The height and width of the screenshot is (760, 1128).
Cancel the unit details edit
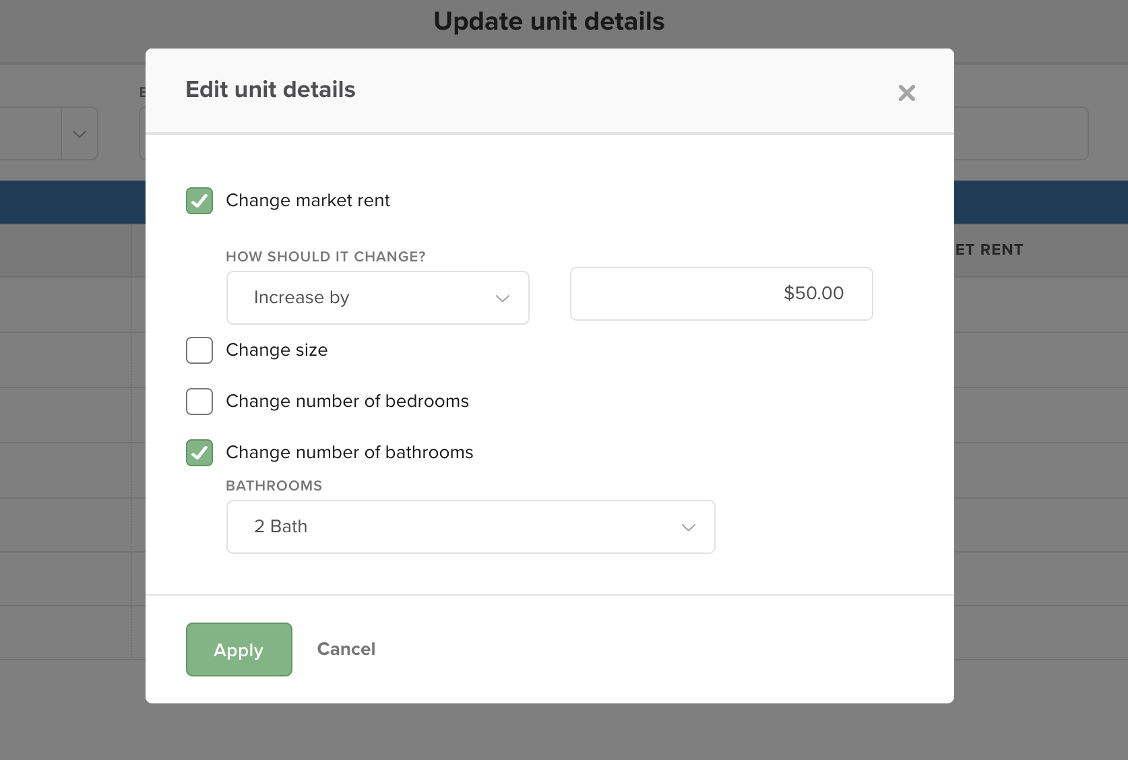346,649
